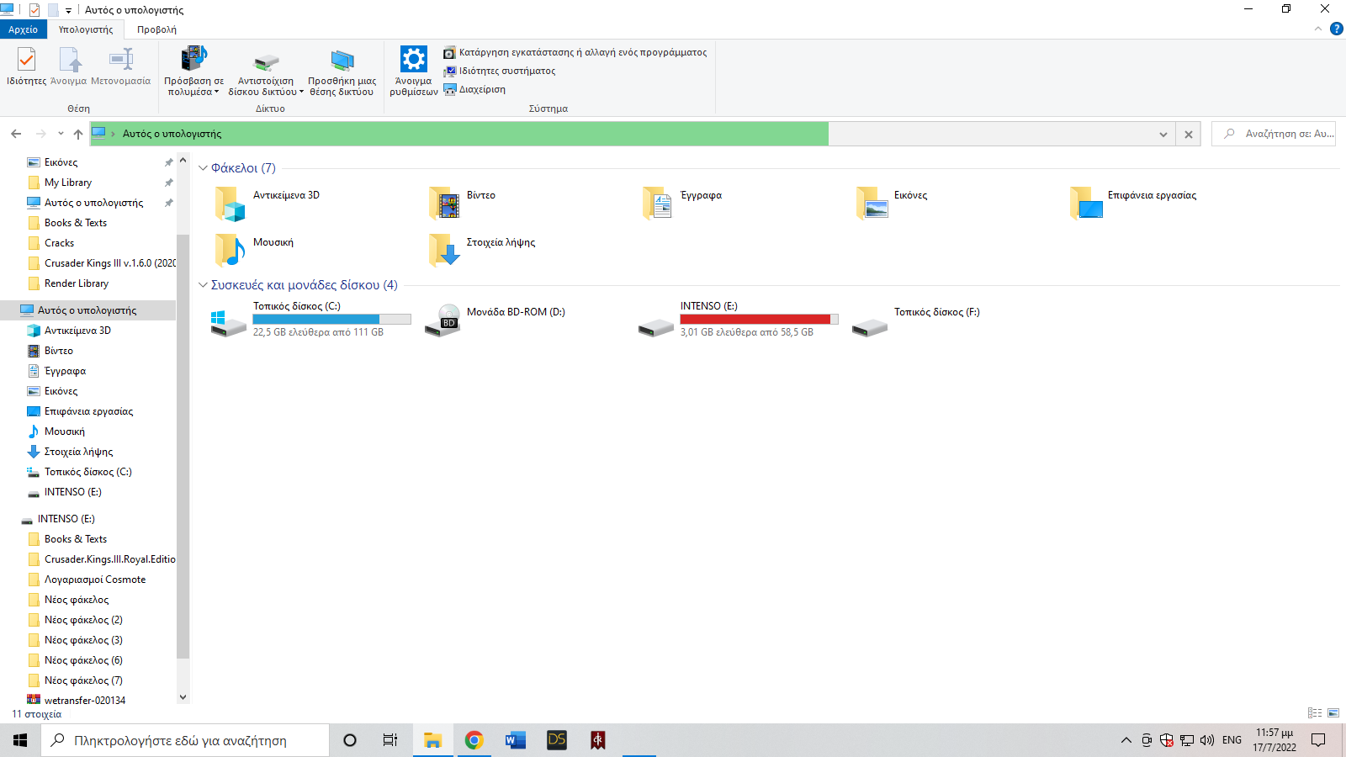Go back with the back arrow
1346x757 pixels.
[16, 134]
